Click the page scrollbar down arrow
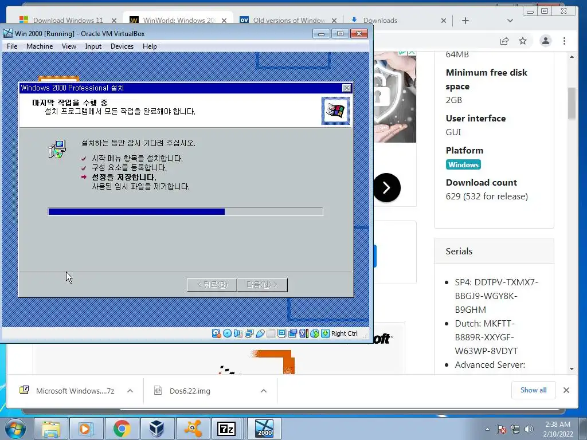This screenshot has width=587, height=440. click(x=572, y=368)
